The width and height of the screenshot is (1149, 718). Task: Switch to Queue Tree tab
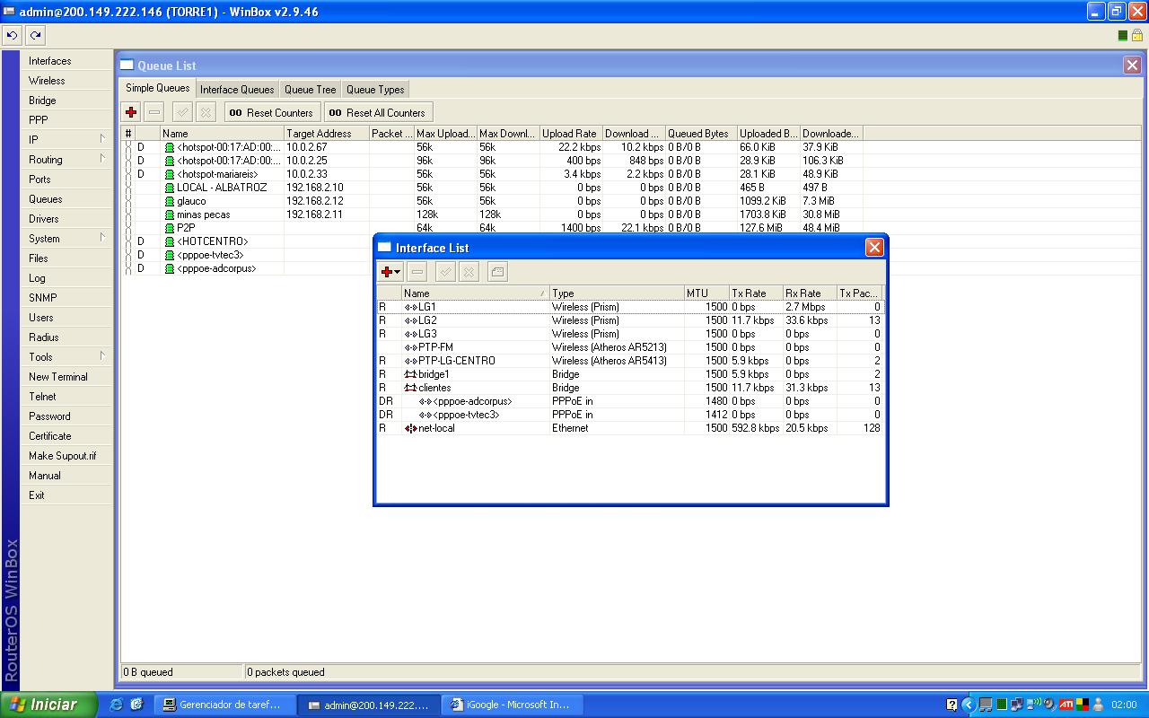click(x=311, y=90)
